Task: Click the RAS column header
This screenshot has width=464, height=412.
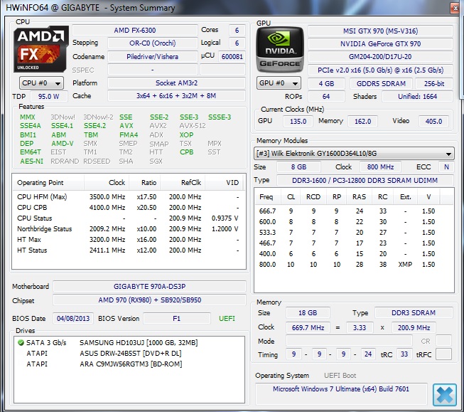Action: point(359,197)
